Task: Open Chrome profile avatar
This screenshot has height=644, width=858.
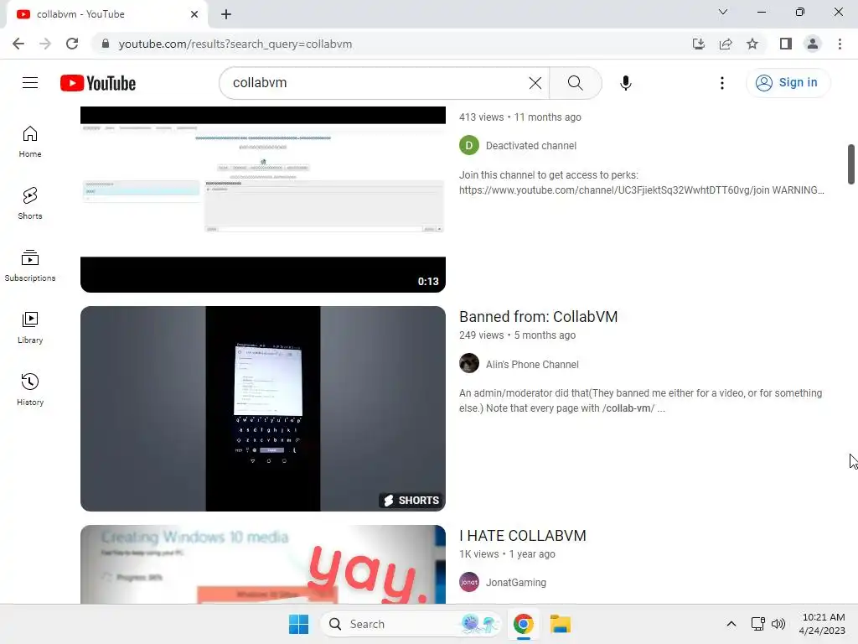Action: pos(813,44)
